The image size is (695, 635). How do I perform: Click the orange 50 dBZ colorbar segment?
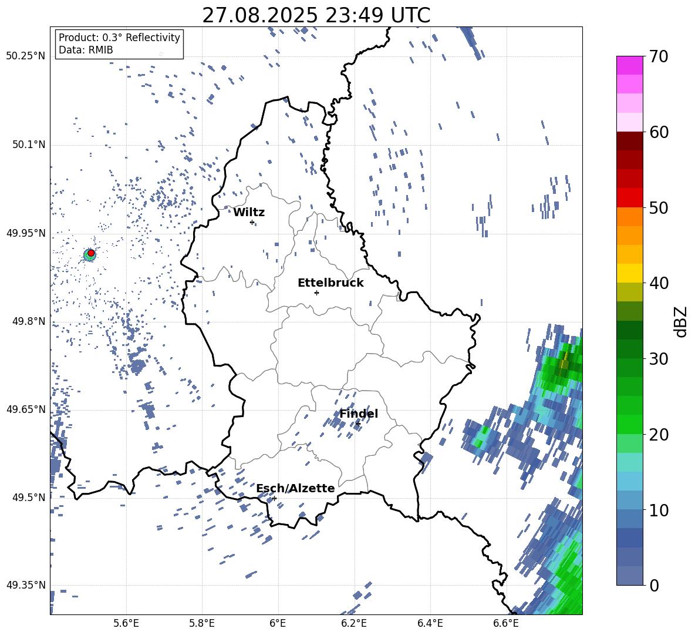(629, 217)
